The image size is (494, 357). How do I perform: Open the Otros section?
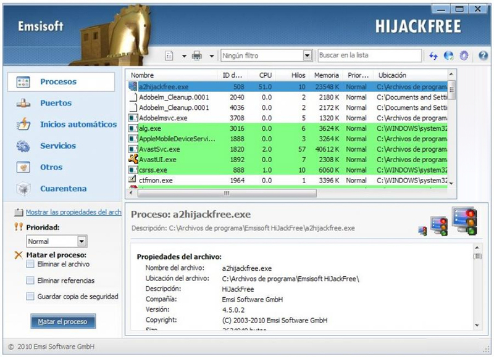[51, 167]
